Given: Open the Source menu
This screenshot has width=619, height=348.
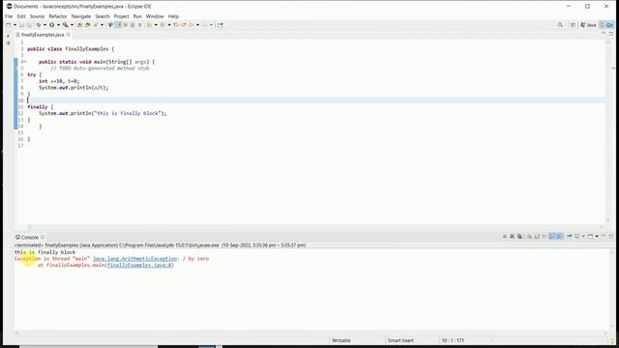Looking at the screenshot, I should pos(37,16).
